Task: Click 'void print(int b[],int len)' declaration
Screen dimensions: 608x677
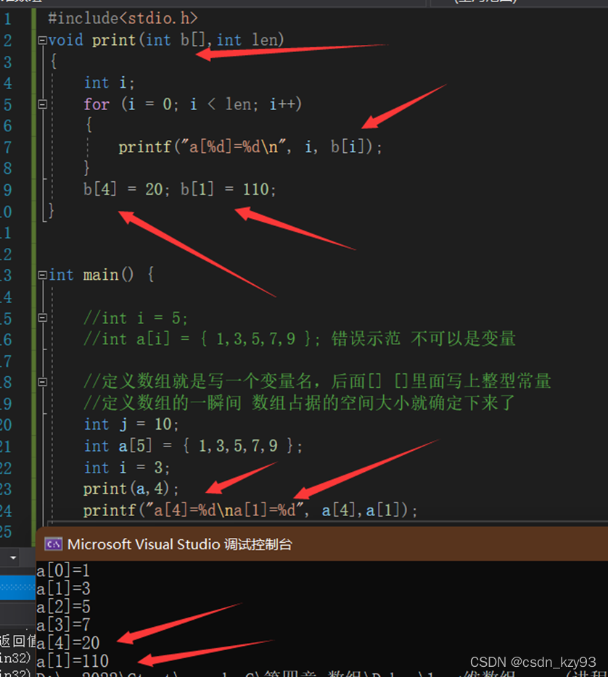Action: [166, 40]
